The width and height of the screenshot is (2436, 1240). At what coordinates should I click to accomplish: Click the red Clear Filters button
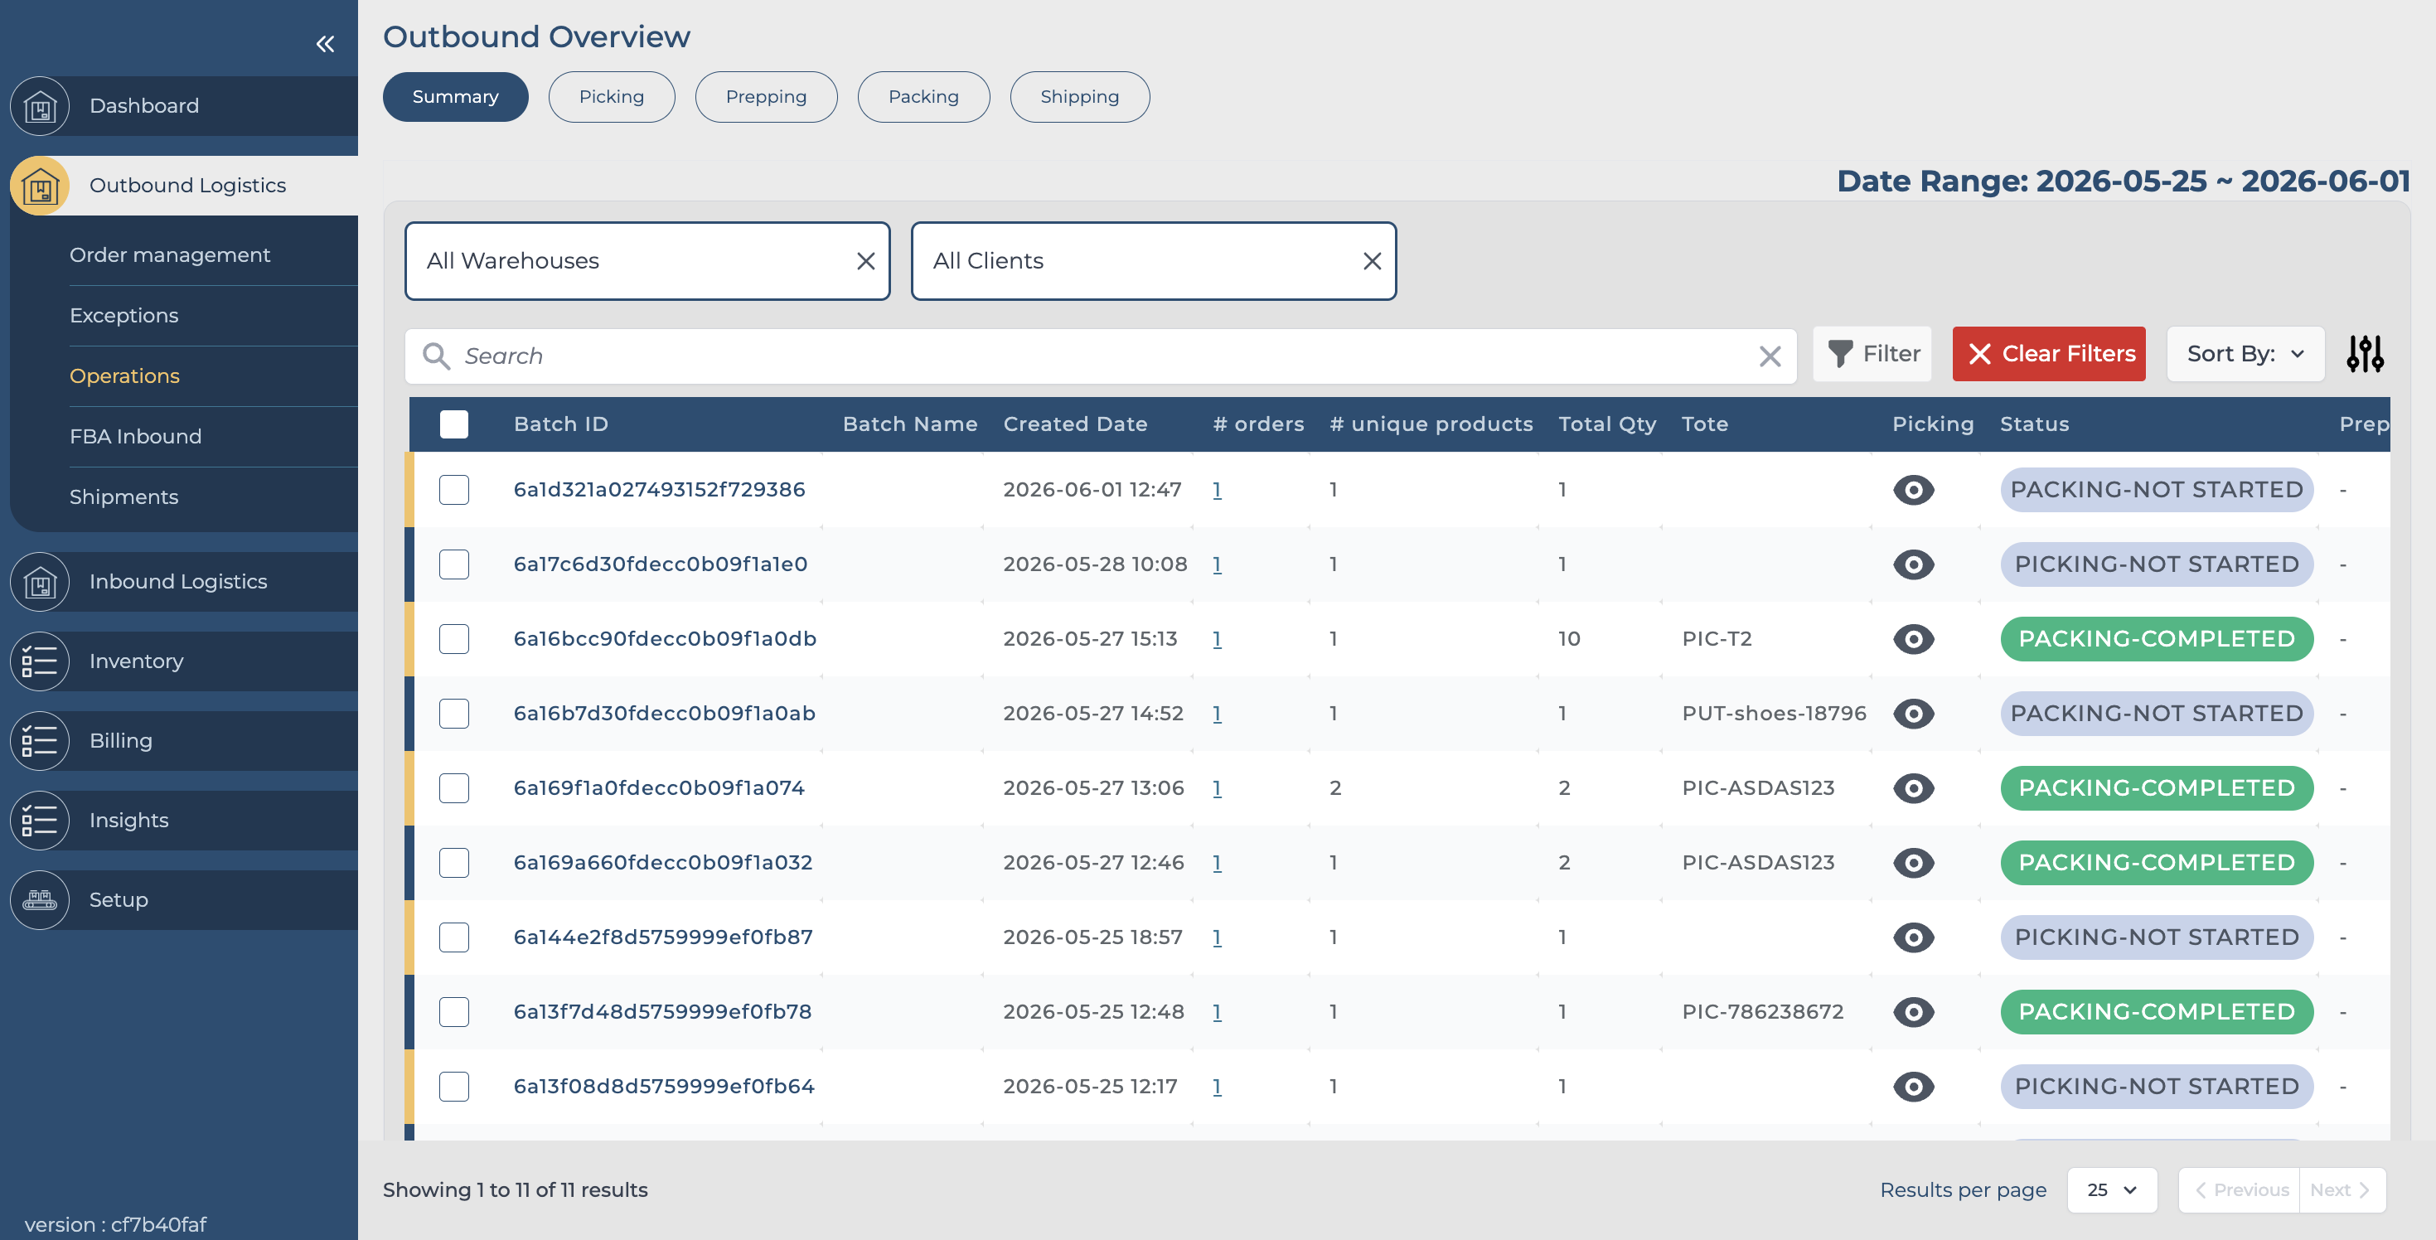click(2048, 354)
